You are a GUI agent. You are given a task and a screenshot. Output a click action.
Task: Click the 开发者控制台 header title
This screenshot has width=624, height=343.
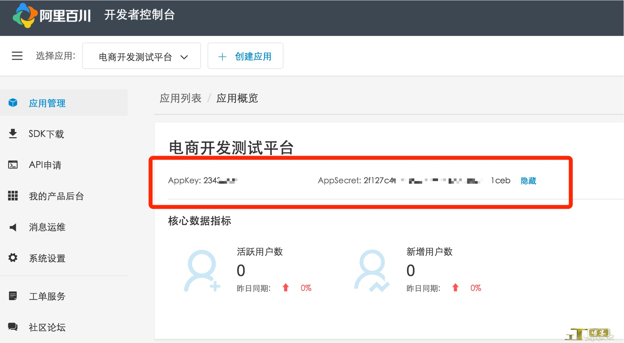pyautogui.click(x=139, y=15)
